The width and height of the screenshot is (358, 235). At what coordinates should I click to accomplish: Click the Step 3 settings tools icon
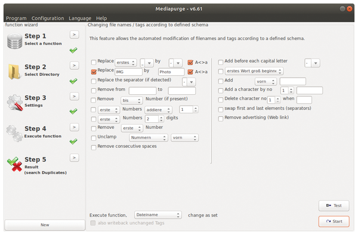pos(14,103)
